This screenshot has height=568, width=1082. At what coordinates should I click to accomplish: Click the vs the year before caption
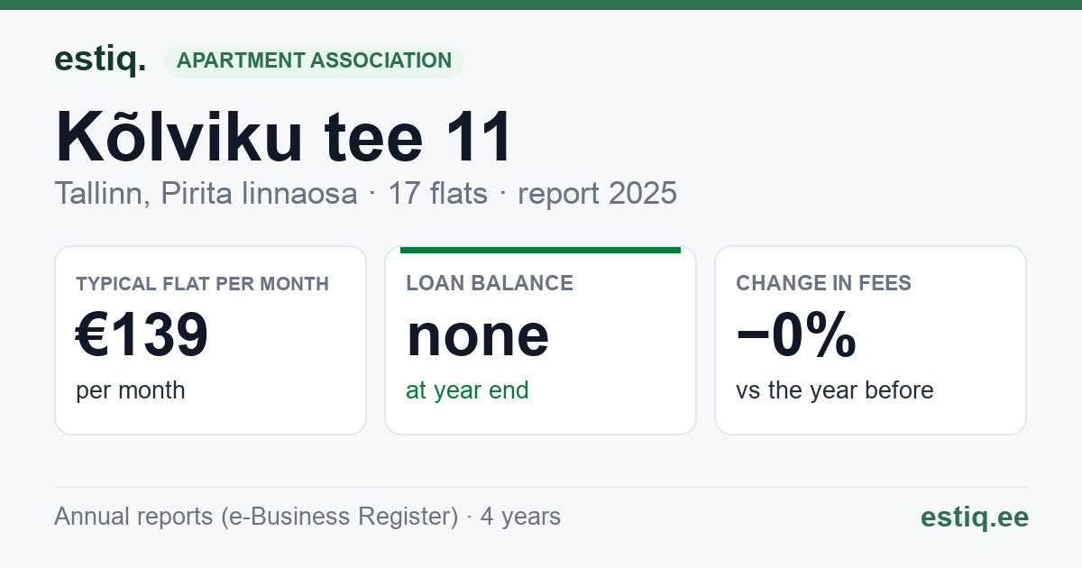[x=835, y=390]
